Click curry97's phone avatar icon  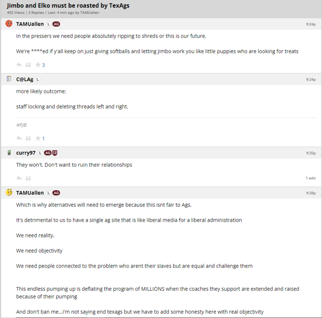tap(9, 153)
